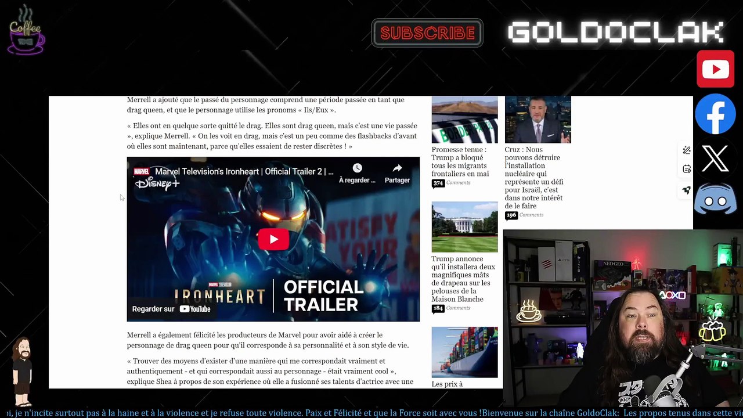
Task: Open the Facebook icon link
Action: (x=715, y=114)
